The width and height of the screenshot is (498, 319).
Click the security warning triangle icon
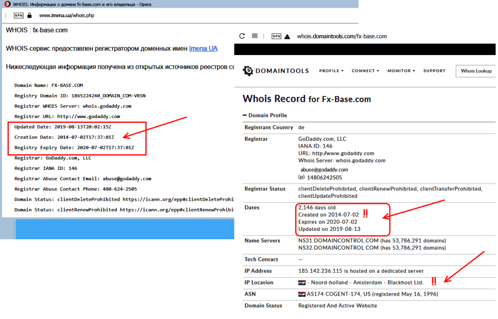287,36
